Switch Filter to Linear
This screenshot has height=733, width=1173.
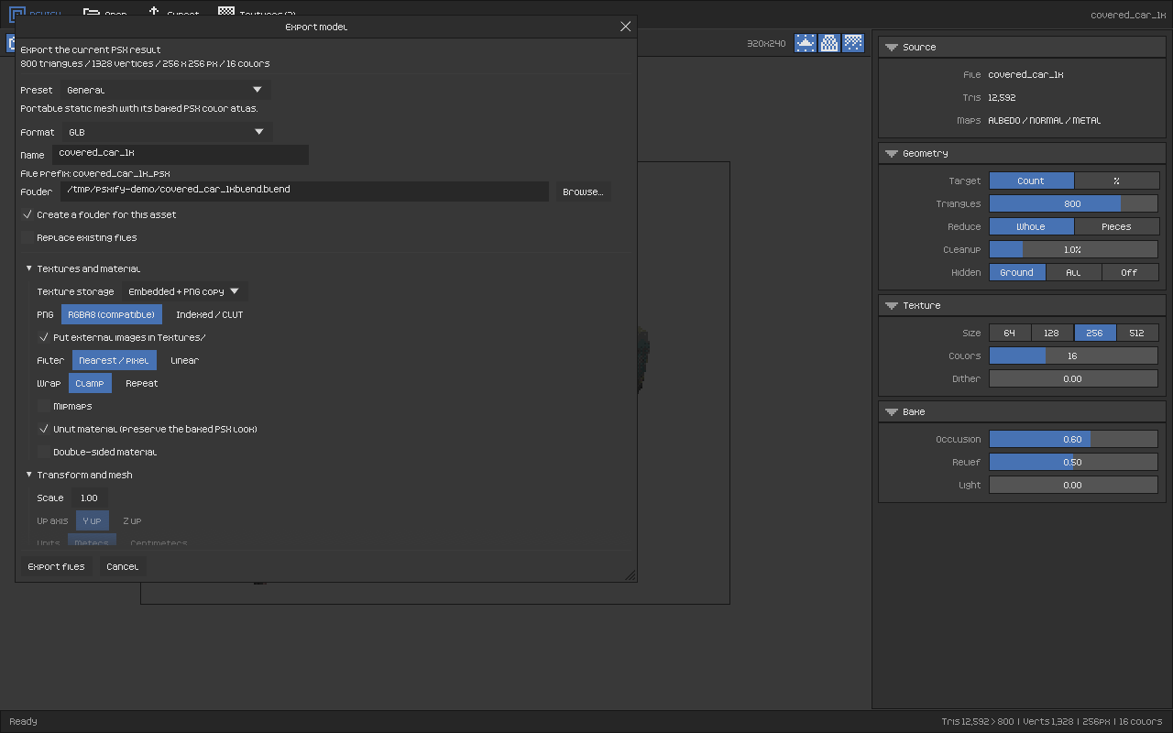pos(184,360)
